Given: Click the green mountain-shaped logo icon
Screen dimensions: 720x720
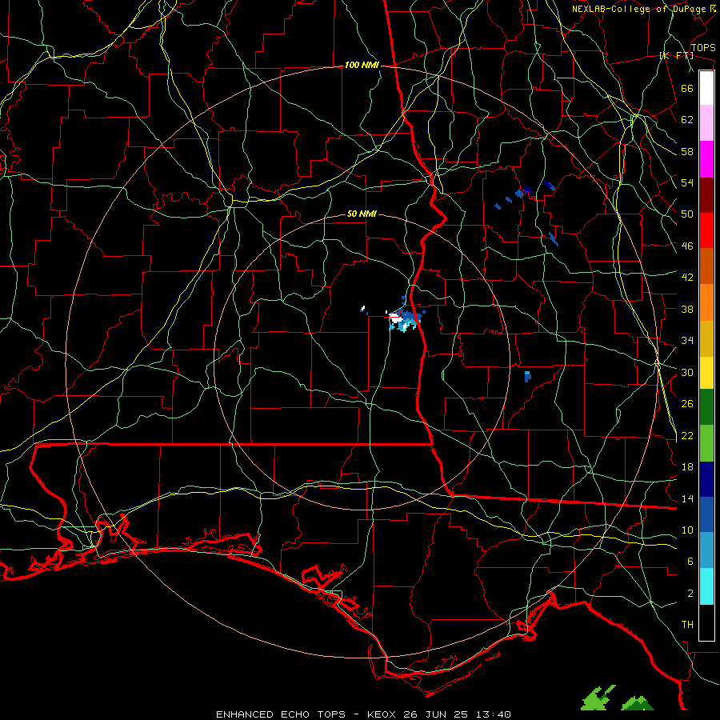Looking at the screenshot, I should coord(638,702).
